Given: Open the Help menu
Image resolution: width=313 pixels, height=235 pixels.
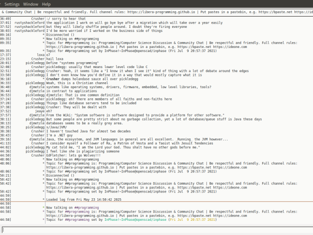Looking at the screenshot, I should (x=46, y=4).
